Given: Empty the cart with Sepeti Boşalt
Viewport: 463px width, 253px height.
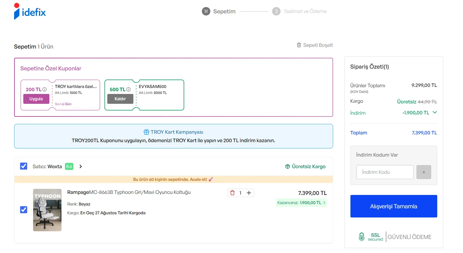Looking at the screenshot, I should pyautogui.click(x=315, y=45).
